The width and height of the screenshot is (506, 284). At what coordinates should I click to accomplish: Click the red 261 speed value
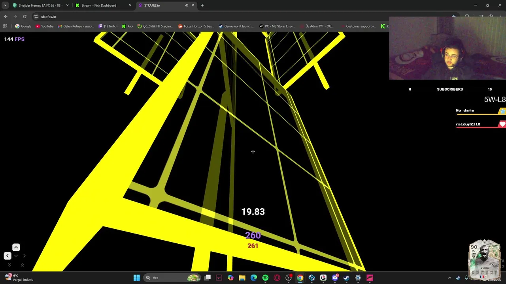(x=253, y=246)
